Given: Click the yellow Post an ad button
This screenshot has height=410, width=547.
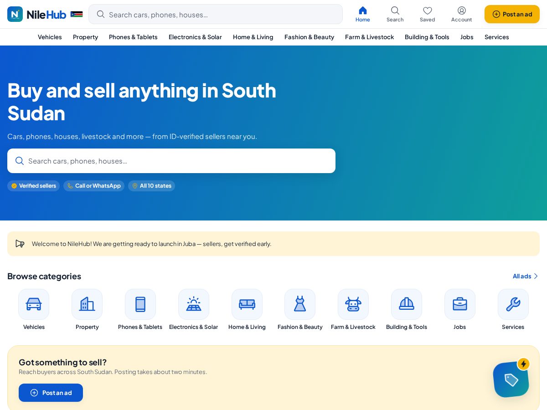Looking at the screenshot, I should (512, 14).
